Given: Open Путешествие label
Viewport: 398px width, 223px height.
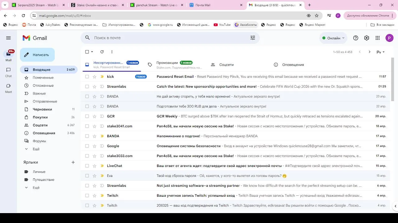Looking at the screenshot, I should [49, 180].
